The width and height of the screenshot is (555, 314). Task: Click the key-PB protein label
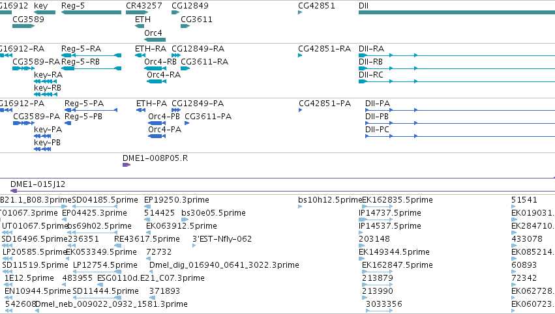pyautogui.click(x=47, y=142)
